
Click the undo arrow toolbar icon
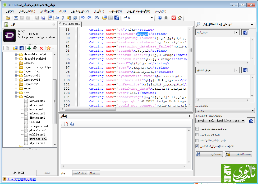tap(83, 18)
